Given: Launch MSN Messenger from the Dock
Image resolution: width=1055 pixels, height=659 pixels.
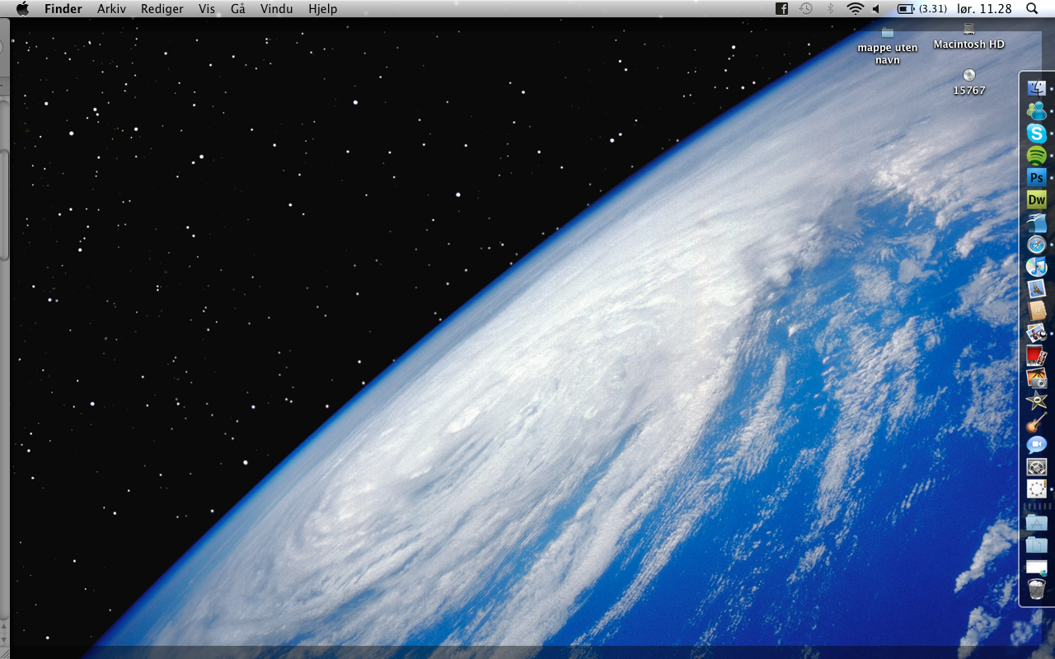Looking at the screenshot, I should coord(1036,110).
